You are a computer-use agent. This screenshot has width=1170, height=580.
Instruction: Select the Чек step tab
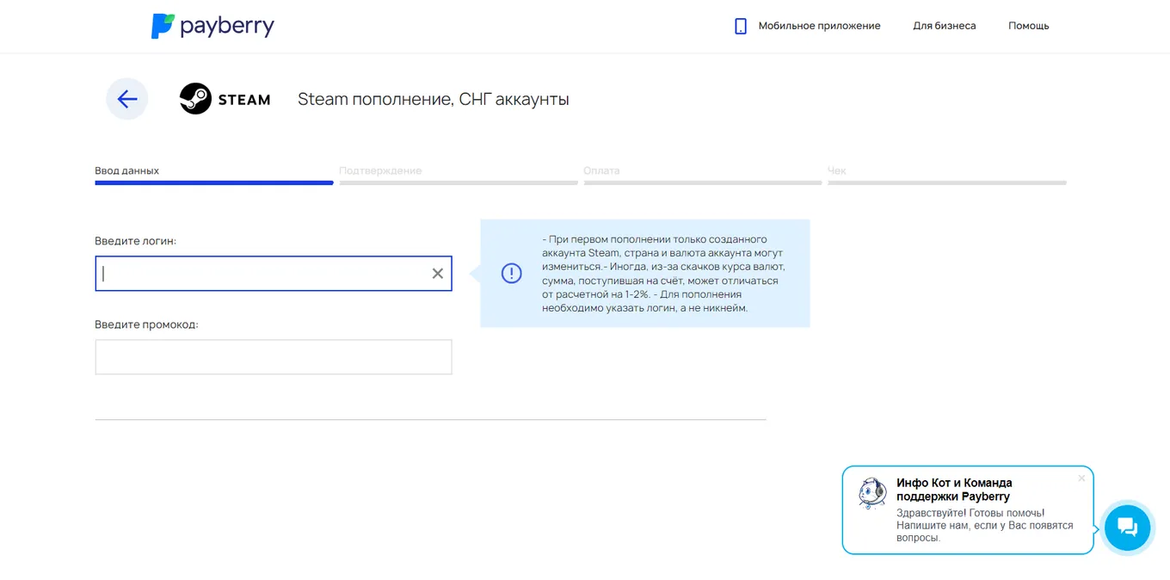947,175
